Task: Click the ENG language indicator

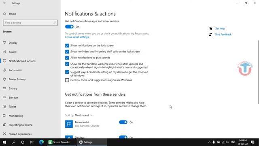Action: (233, 142)
